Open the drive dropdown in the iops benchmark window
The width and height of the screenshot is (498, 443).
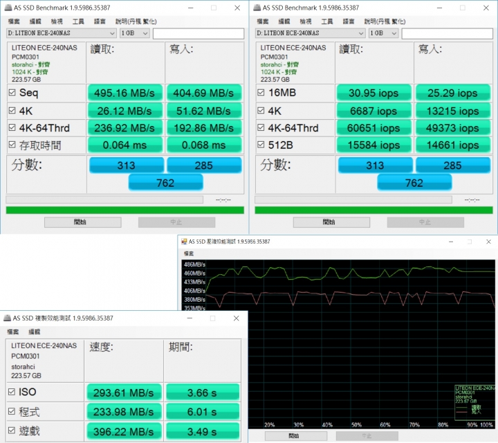[x=310, y=33]
